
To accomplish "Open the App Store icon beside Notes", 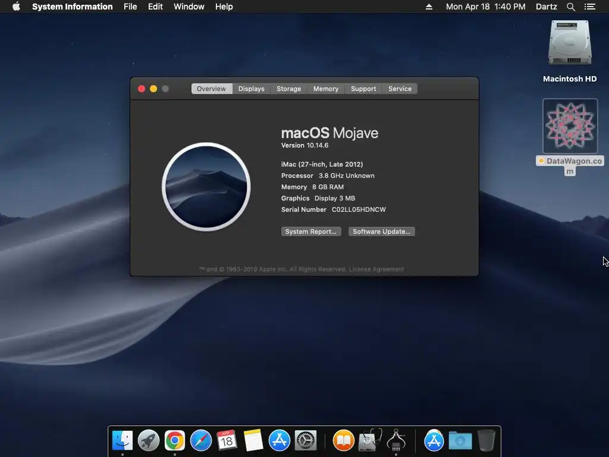I will pos(280,441).
